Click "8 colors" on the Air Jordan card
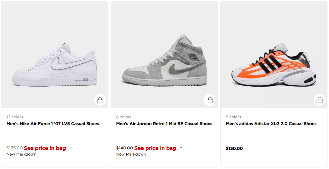The image size is (329, 169). click(x=124, y=117)
